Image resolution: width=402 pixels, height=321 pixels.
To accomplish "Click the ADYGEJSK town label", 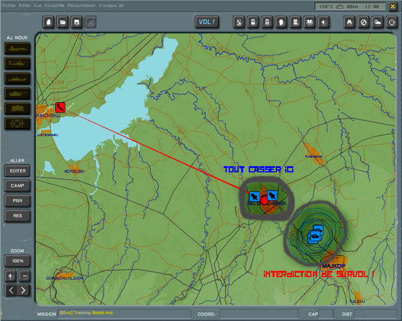I will click(x=74, y=171).
